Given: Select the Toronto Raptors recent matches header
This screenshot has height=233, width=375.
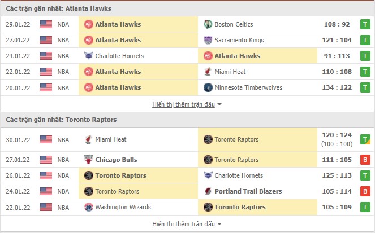Looking at the screenshot, I should point(61,120).
